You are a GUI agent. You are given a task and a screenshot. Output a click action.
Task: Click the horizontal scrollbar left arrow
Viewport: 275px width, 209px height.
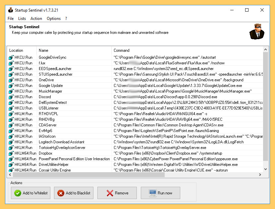pos(10,174)
